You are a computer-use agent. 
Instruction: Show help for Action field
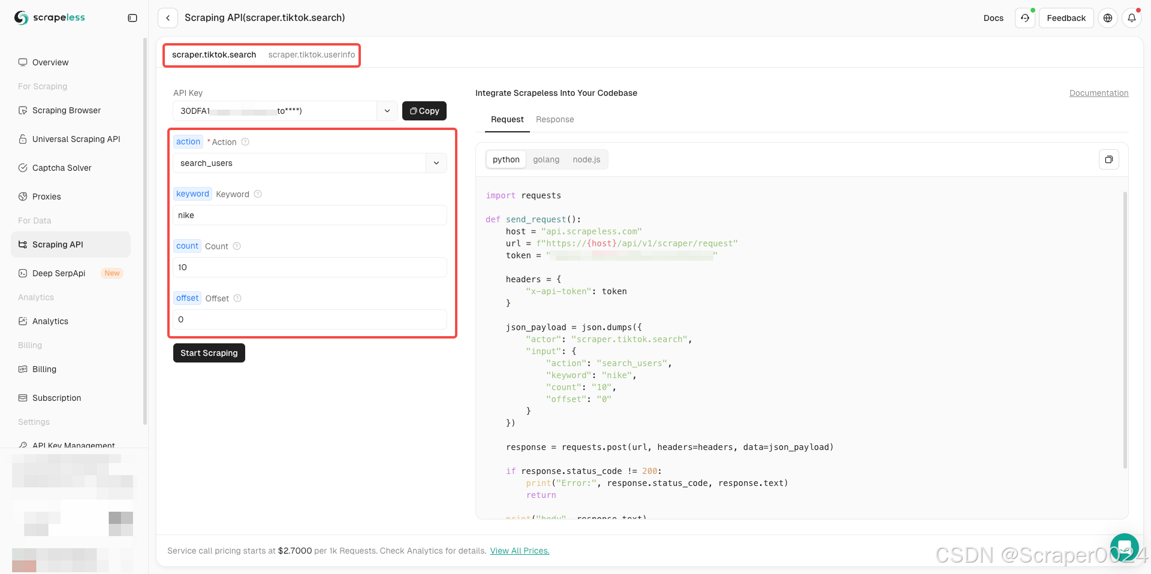point(245,142)
